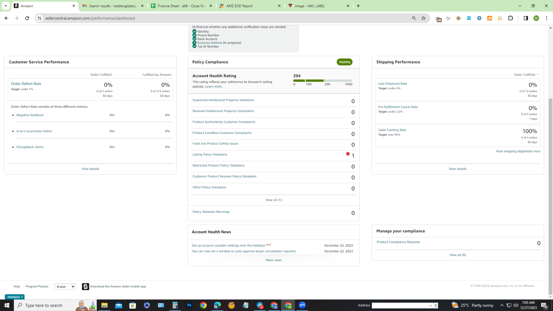Open Product Compliance Requests link
Image resolution: width=553 pixels, height=311 pixels.
point(398,242)
